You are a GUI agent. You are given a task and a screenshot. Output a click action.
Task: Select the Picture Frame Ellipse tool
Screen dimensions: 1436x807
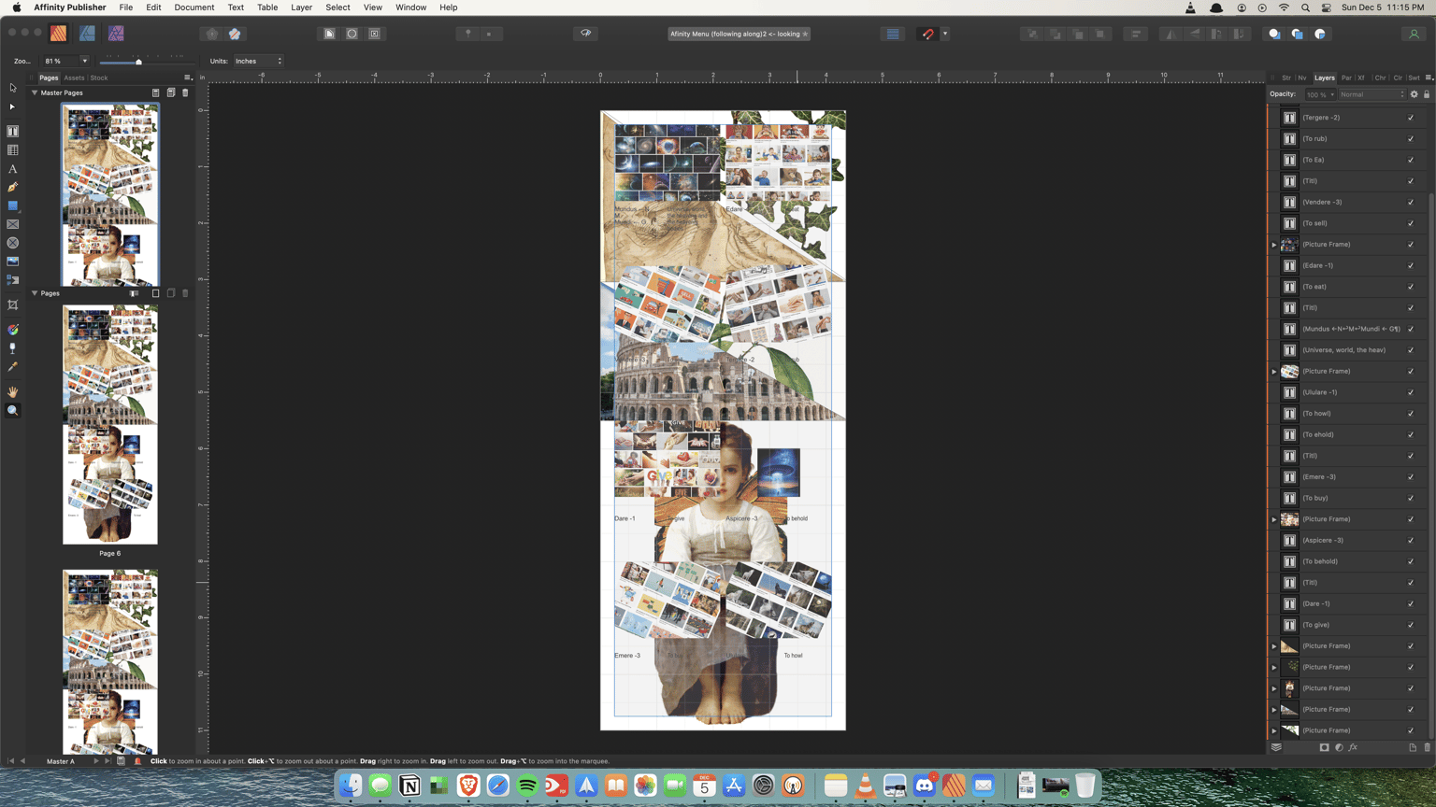[x=13, y=243]
